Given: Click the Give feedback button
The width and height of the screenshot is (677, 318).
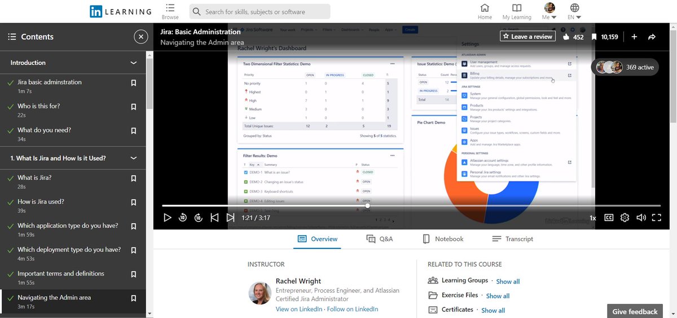Looking at the screenshot, I should [x=635, y=311].
